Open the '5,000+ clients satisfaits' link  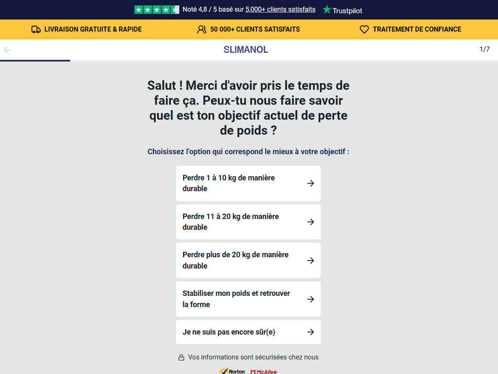coord(281,10)
